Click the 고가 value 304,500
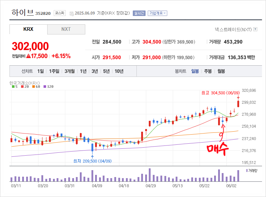Viewport: 266px width, 197px height. tap(152, 42)
